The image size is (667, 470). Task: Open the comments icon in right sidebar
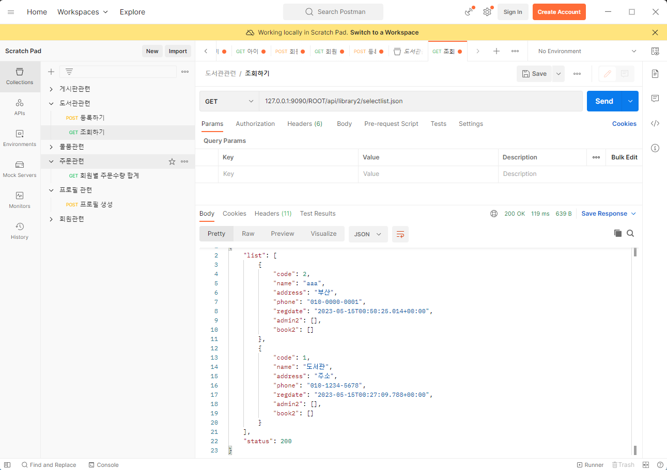pyautogui.click(x=655, y=99)
